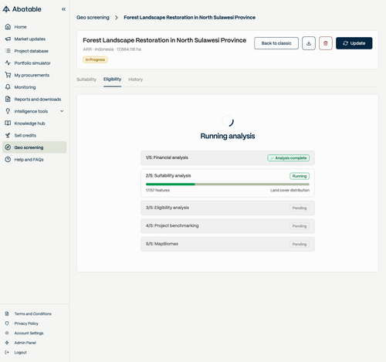Click the My procurements cart icon
The height and width of the screenshot is (362, 386).
(8, 75)
